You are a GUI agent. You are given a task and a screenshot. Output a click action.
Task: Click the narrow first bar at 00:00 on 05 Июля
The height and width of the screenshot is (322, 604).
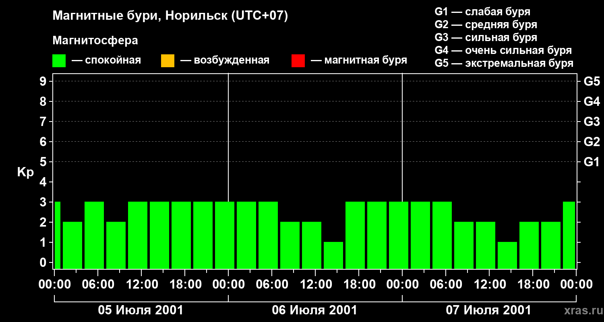pyautogui.click(x=58, y=235)
